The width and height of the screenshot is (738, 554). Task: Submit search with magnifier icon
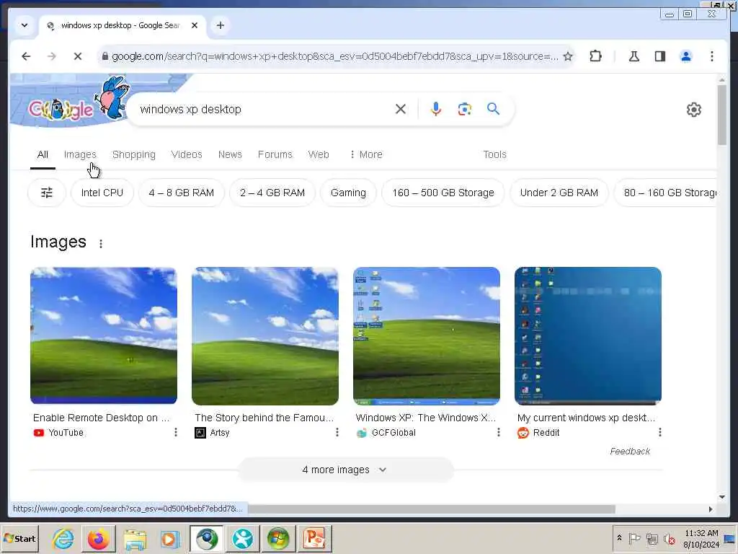493,110
